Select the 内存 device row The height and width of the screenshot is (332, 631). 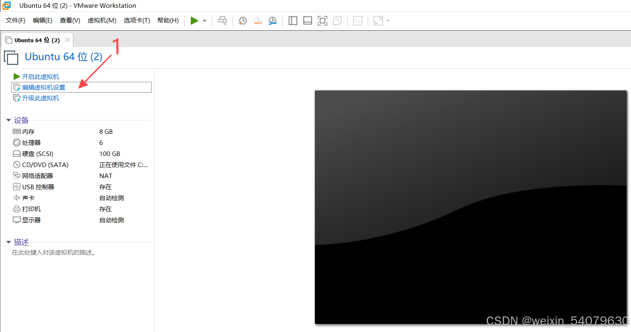pos(81,131)
